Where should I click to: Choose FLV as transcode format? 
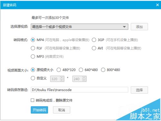[x=33, y=48]
